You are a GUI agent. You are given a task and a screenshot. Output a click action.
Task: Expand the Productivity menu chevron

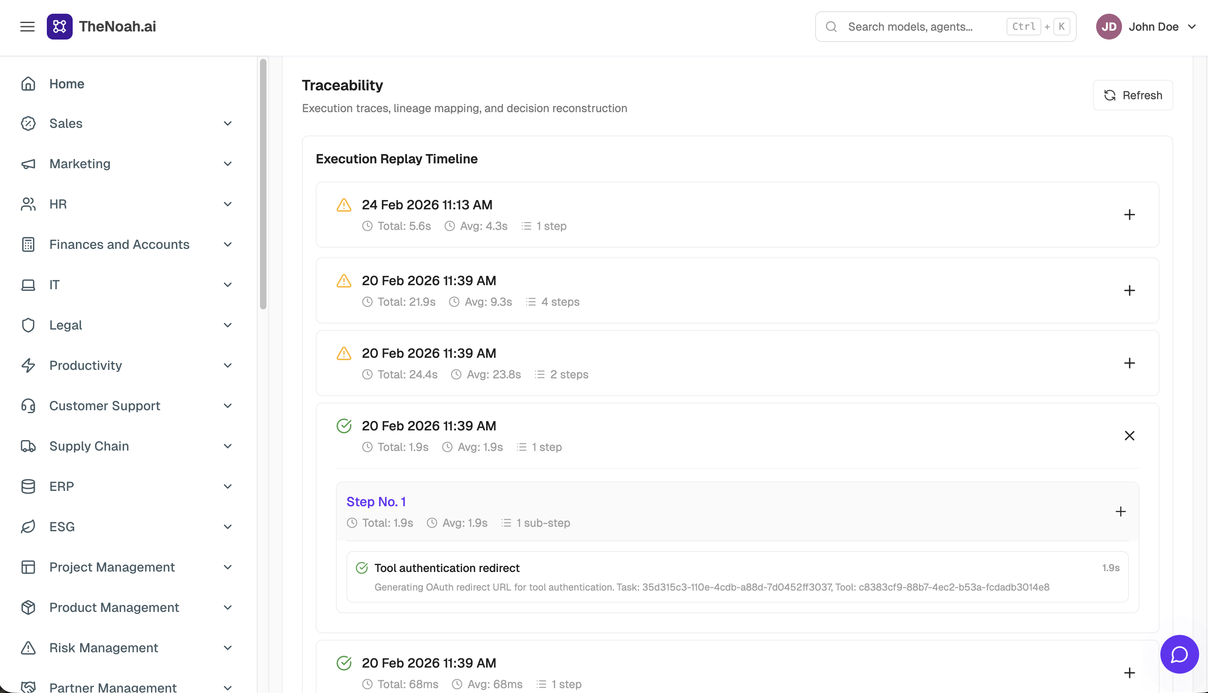point(228,365)
